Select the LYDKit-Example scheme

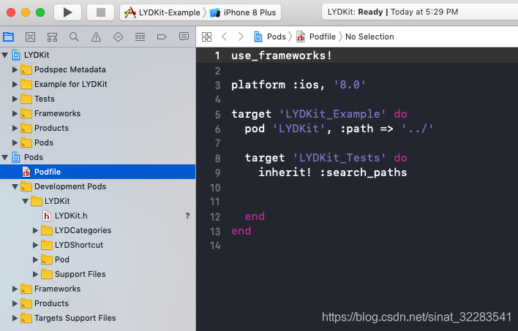162,12
